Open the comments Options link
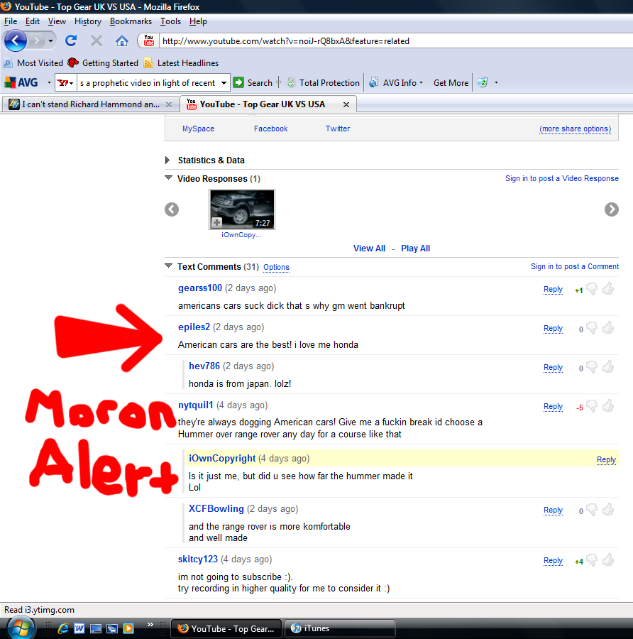633x639 pixels. click(276, 268)
